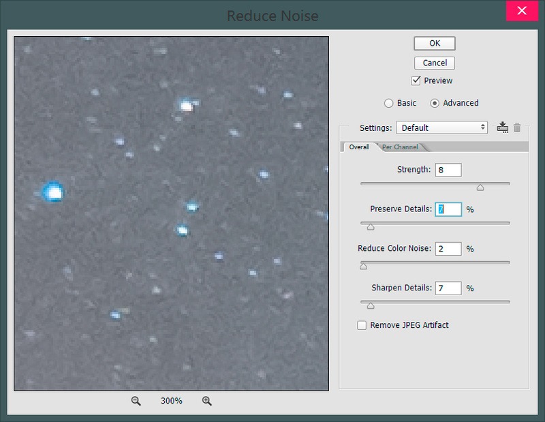Zoom in using the magnifier plus icon
The image size is (545, 422).
pos(208,402)
